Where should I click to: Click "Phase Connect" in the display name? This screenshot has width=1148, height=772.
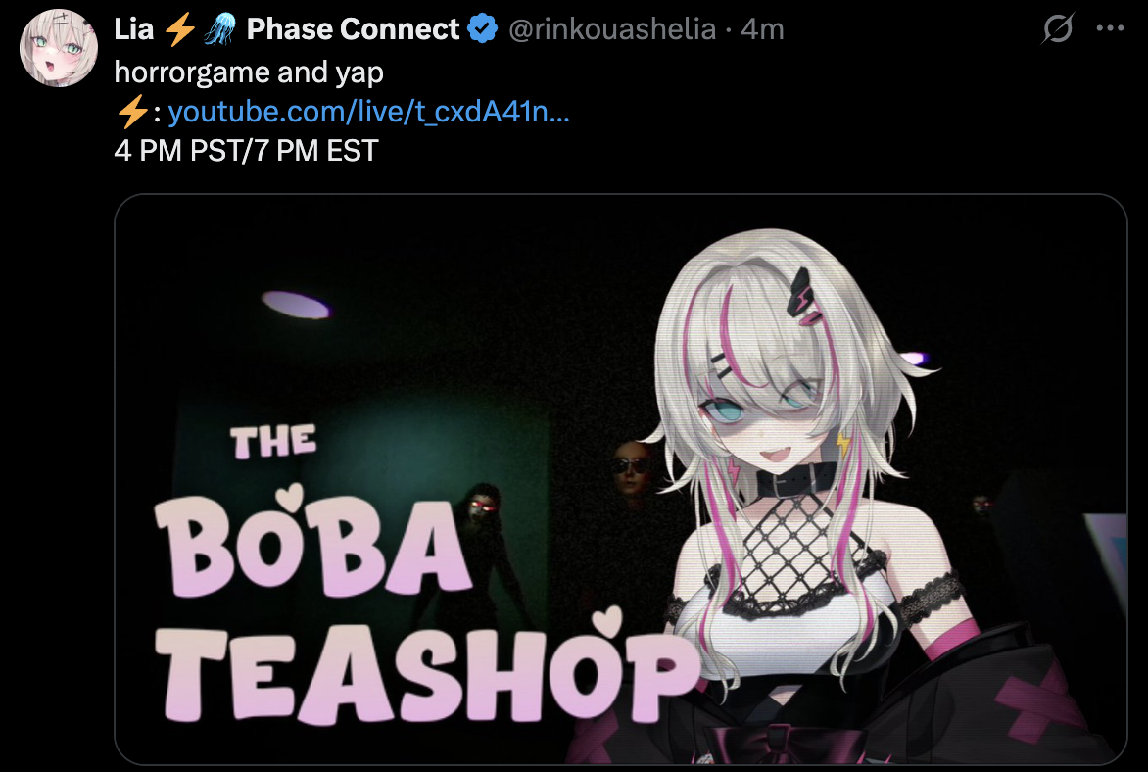pyautogui.click(x=353, y=29)
